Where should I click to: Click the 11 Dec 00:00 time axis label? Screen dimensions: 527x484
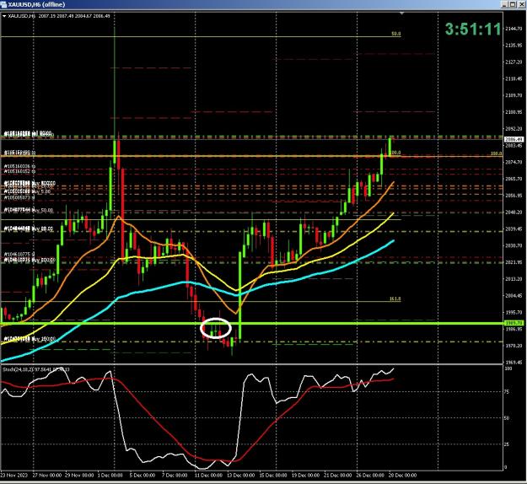point(208,476)
